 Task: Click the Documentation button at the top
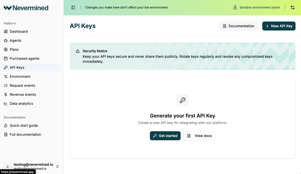(238, 26)
